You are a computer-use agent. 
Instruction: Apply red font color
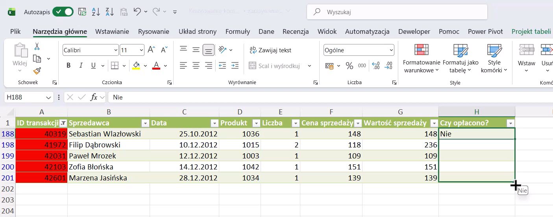click(x=156, y=66)
